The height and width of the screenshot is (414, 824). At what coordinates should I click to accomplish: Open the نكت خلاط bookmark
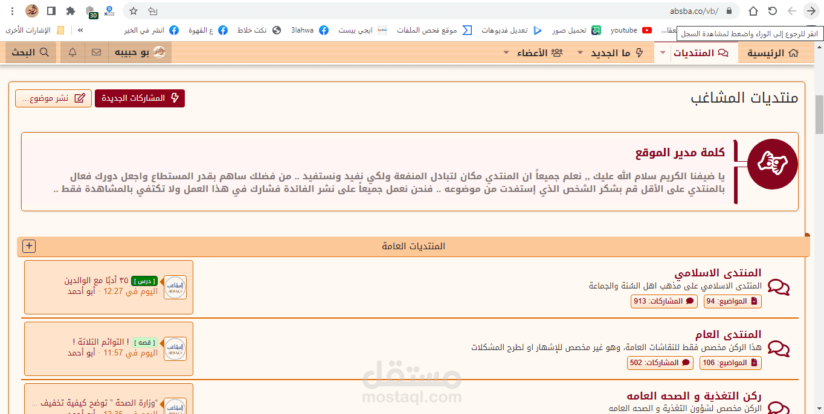[259, 30]
